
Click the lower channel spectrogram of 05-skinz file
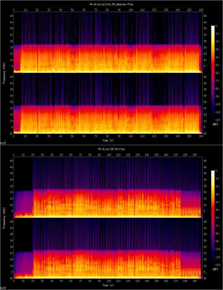pyautogui.click(x=108, y=248)
